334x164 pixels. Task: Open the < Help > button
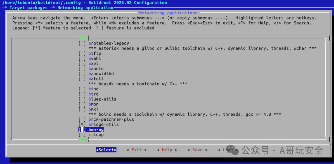pos(167,150)
